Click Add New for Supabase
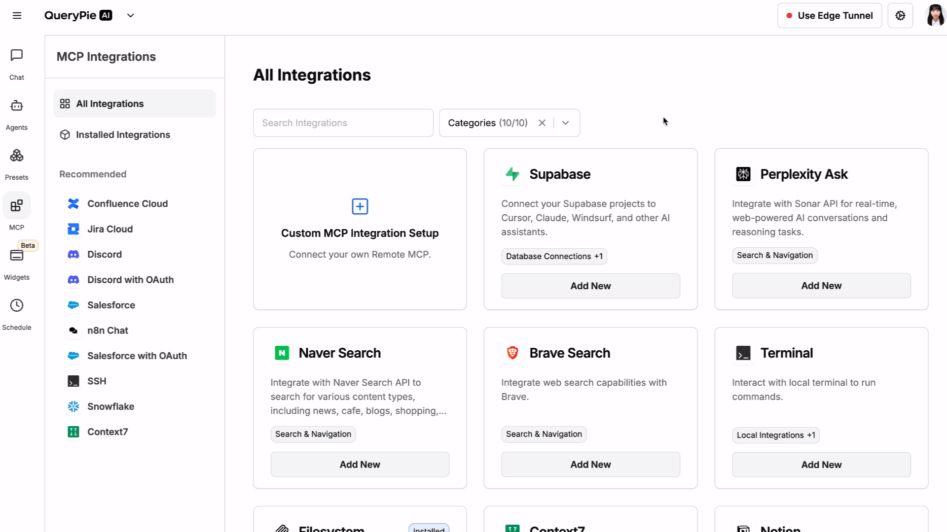Image resolution: width=947 pixels, height=532 pixels. (x=590, y=286)
